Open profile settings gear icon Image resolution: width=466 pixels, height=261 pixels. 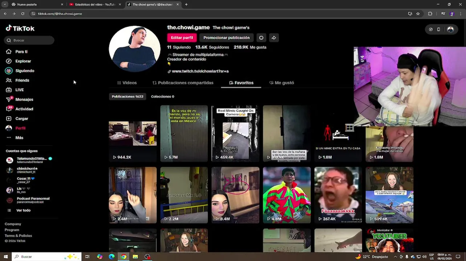[x=261, y=38]
